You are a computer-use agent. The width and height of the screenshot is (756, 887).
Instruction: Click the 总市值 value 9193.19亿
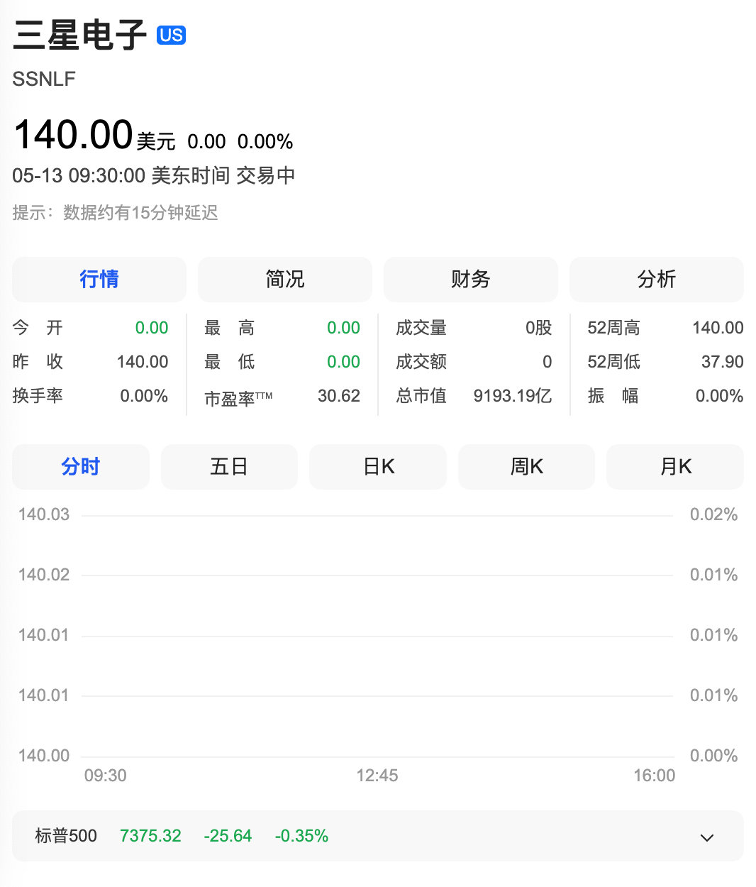point(513,396)
